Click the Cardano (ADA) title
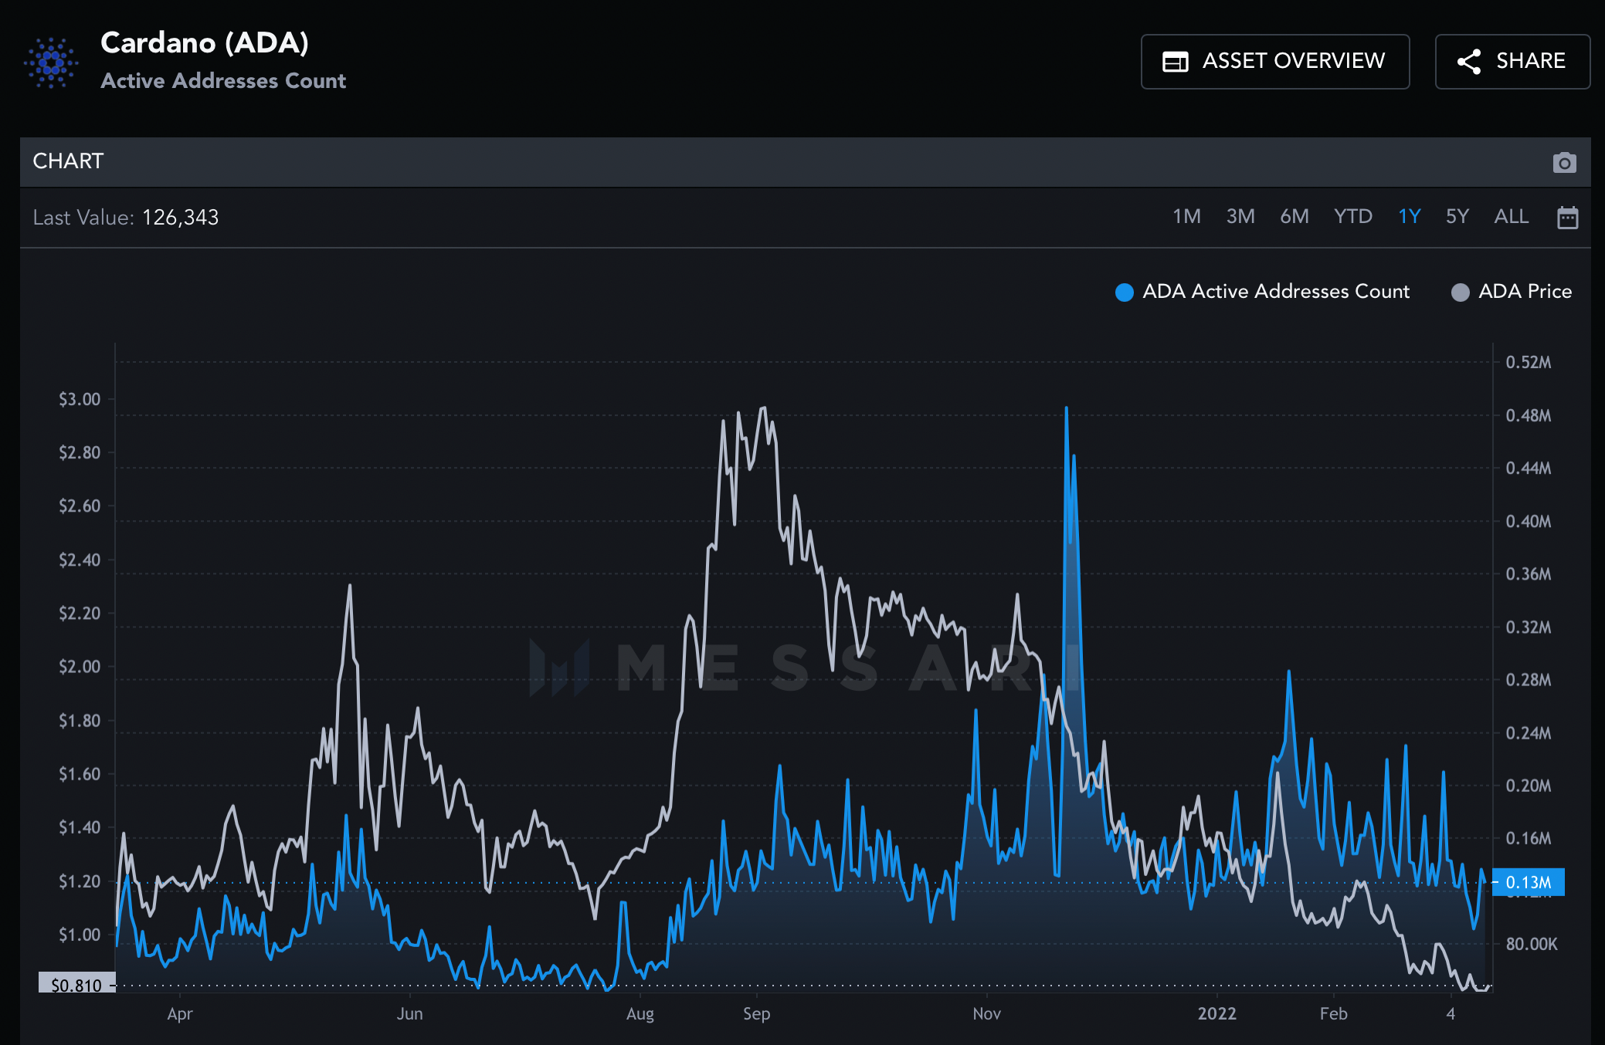This screenshot has height=1045, width=1605. (x=205, y=42)
